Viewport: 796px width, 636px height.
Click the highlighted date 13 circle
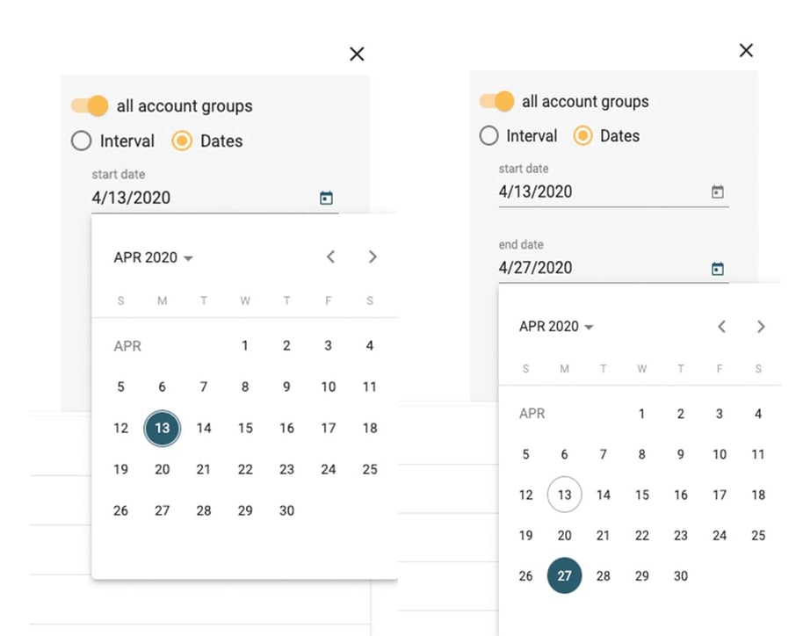click(162, 428)
